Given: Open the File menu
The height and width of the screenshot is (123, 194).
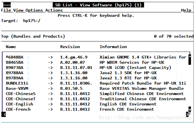Looking at the screenshot, I should 6,10.
